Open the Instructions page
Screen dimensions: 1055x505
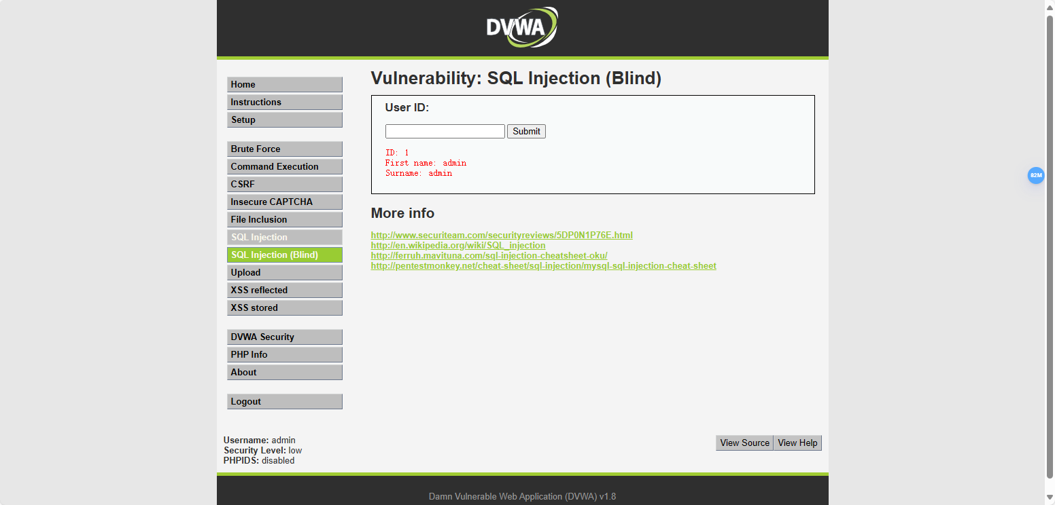pos(284,102)
